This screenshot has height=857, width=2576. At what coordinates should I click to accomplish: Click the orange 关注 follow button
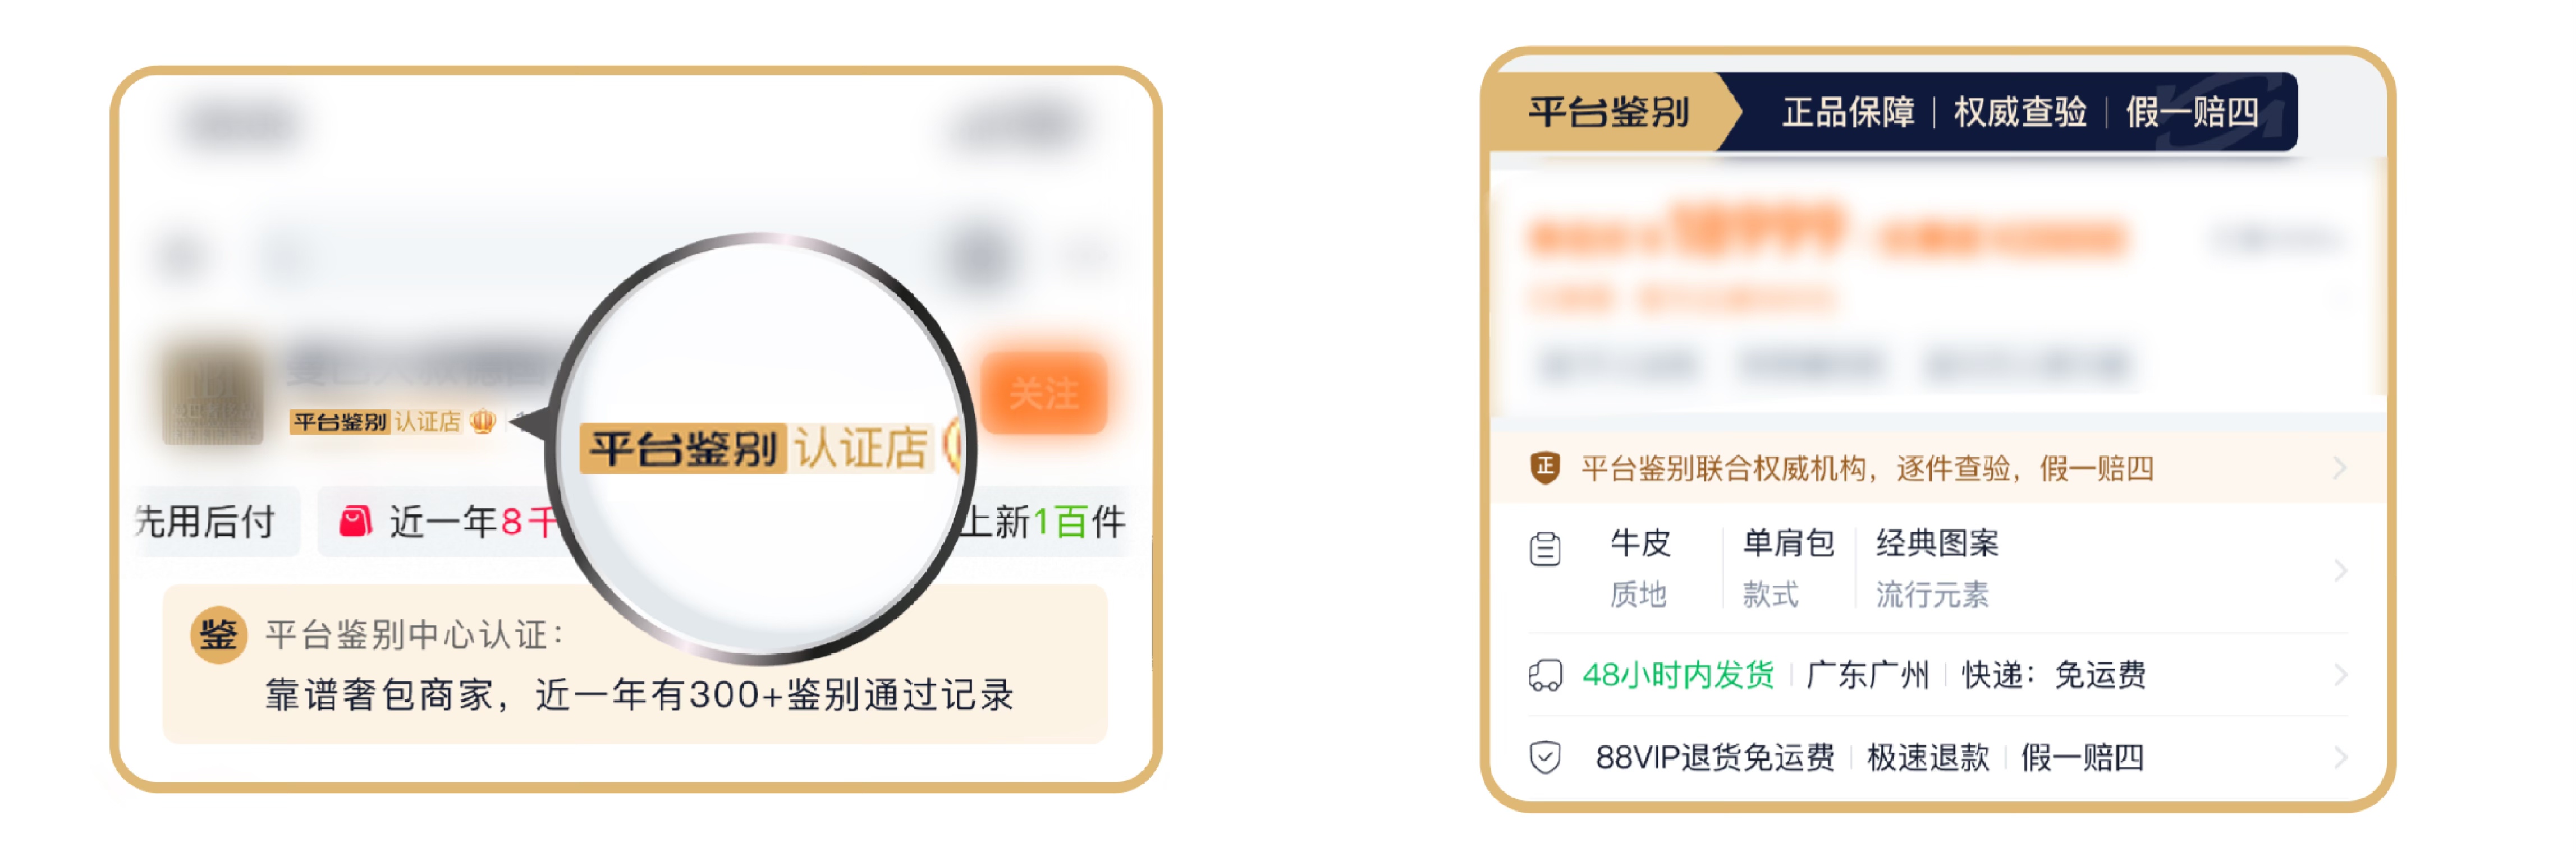pyautogui.click(x=1043, y=393)
